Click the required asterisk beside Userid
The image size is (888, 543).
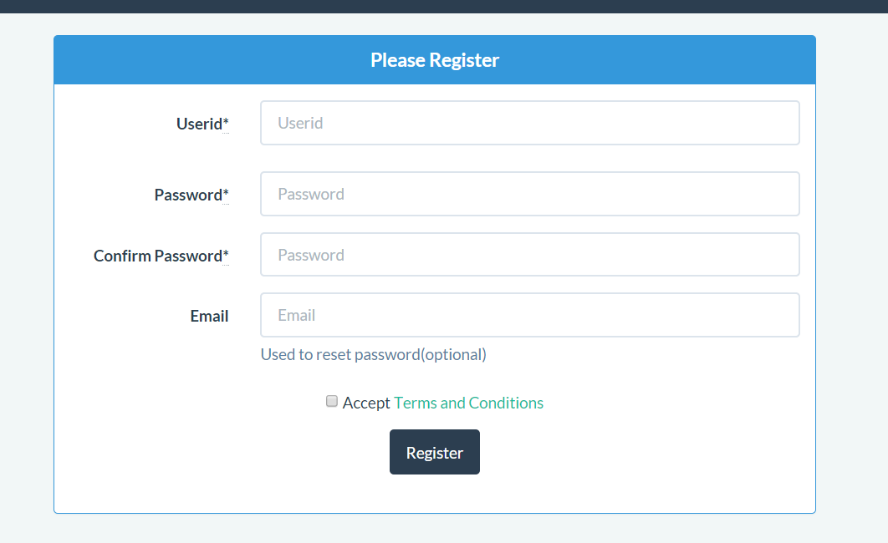pos(226,124)
